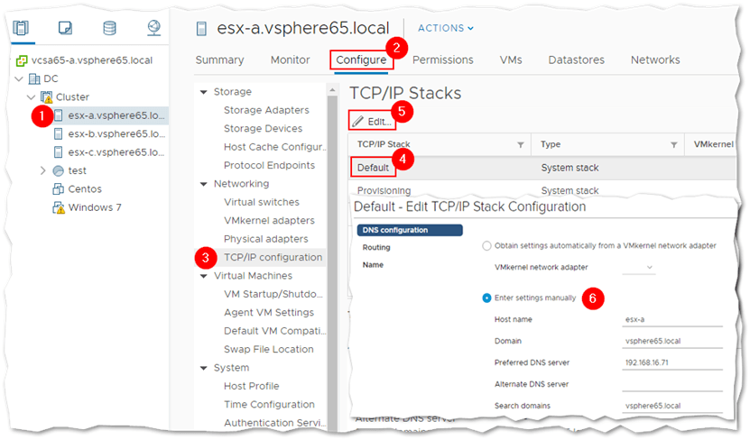Click resource pool icon beside test

pos(59,170)
